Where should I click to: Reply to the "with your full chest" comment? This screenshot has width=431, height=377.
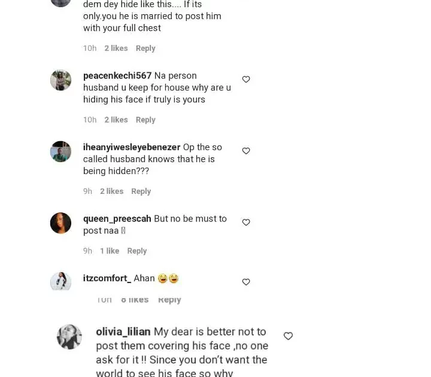click(145, 48)
